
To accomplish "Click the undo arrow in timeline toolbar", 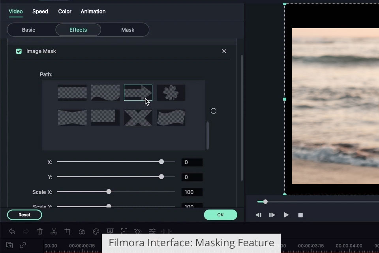I will click(12, 231).
